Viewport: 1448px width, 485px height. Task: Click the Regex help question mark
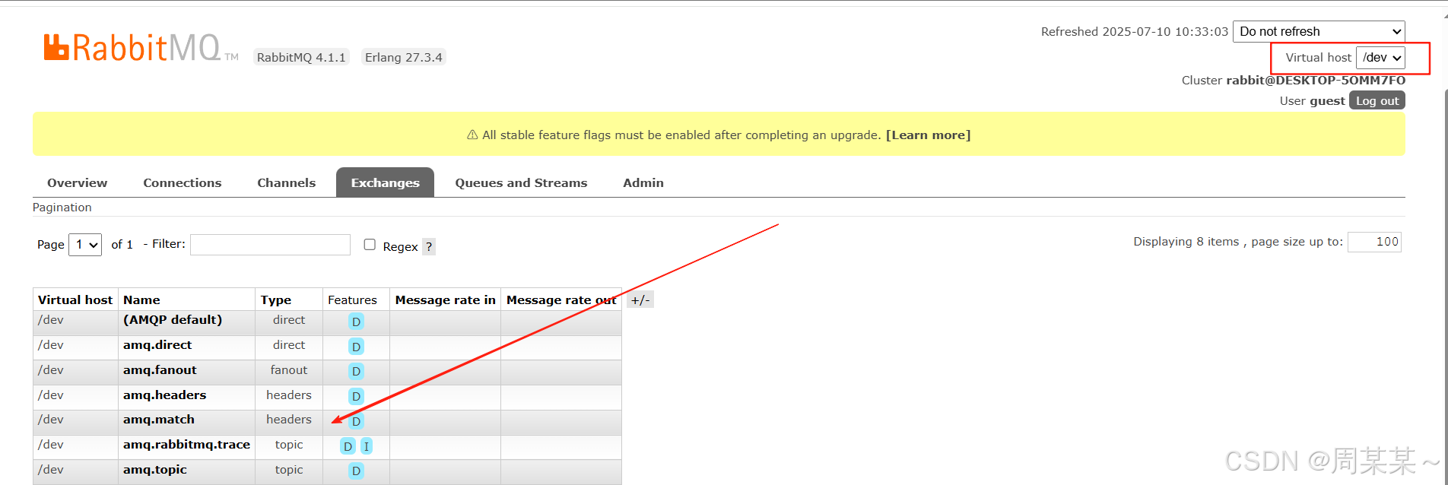point(429,246)
